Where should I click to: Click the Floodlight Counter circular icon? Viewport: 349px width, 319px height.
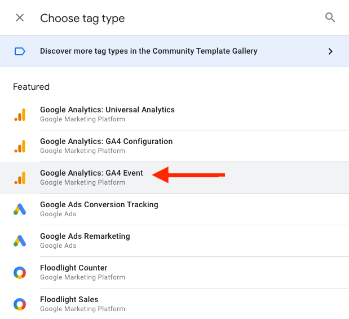point(20,273)
